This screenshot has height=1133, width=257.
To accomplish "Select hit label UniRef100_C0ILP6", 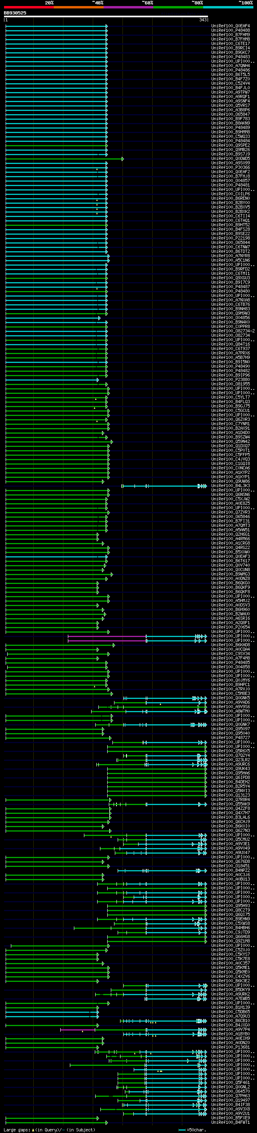I will tap(230, 194).
